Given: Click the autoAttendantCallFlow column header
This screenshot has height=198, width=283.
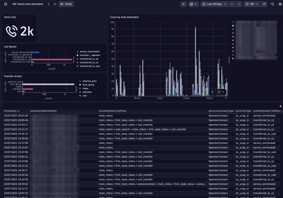Looking at the screenshot, I should 112,111.
